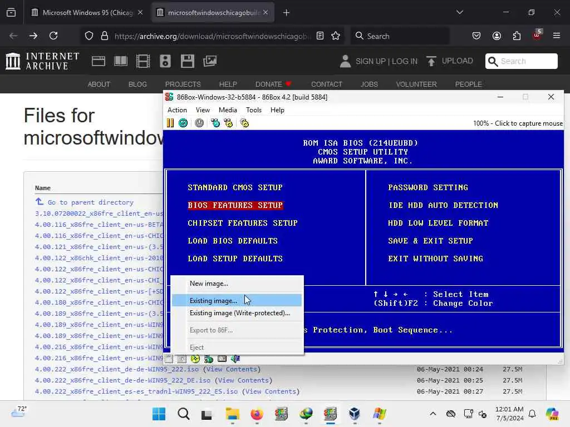
Task: Open the Firefox account icon
Action: coord(497,36)
